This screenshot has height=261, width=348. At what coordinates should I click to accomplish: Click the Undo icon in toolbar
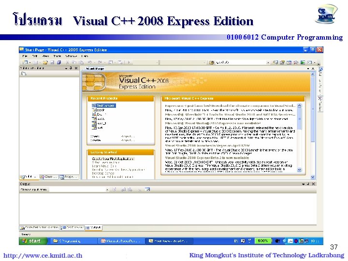click(90, 62)
